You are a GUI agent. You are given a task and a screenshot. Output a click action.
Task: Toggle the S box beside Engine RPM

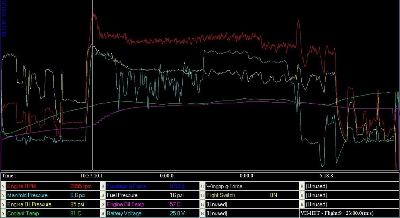tap(3, 186)
